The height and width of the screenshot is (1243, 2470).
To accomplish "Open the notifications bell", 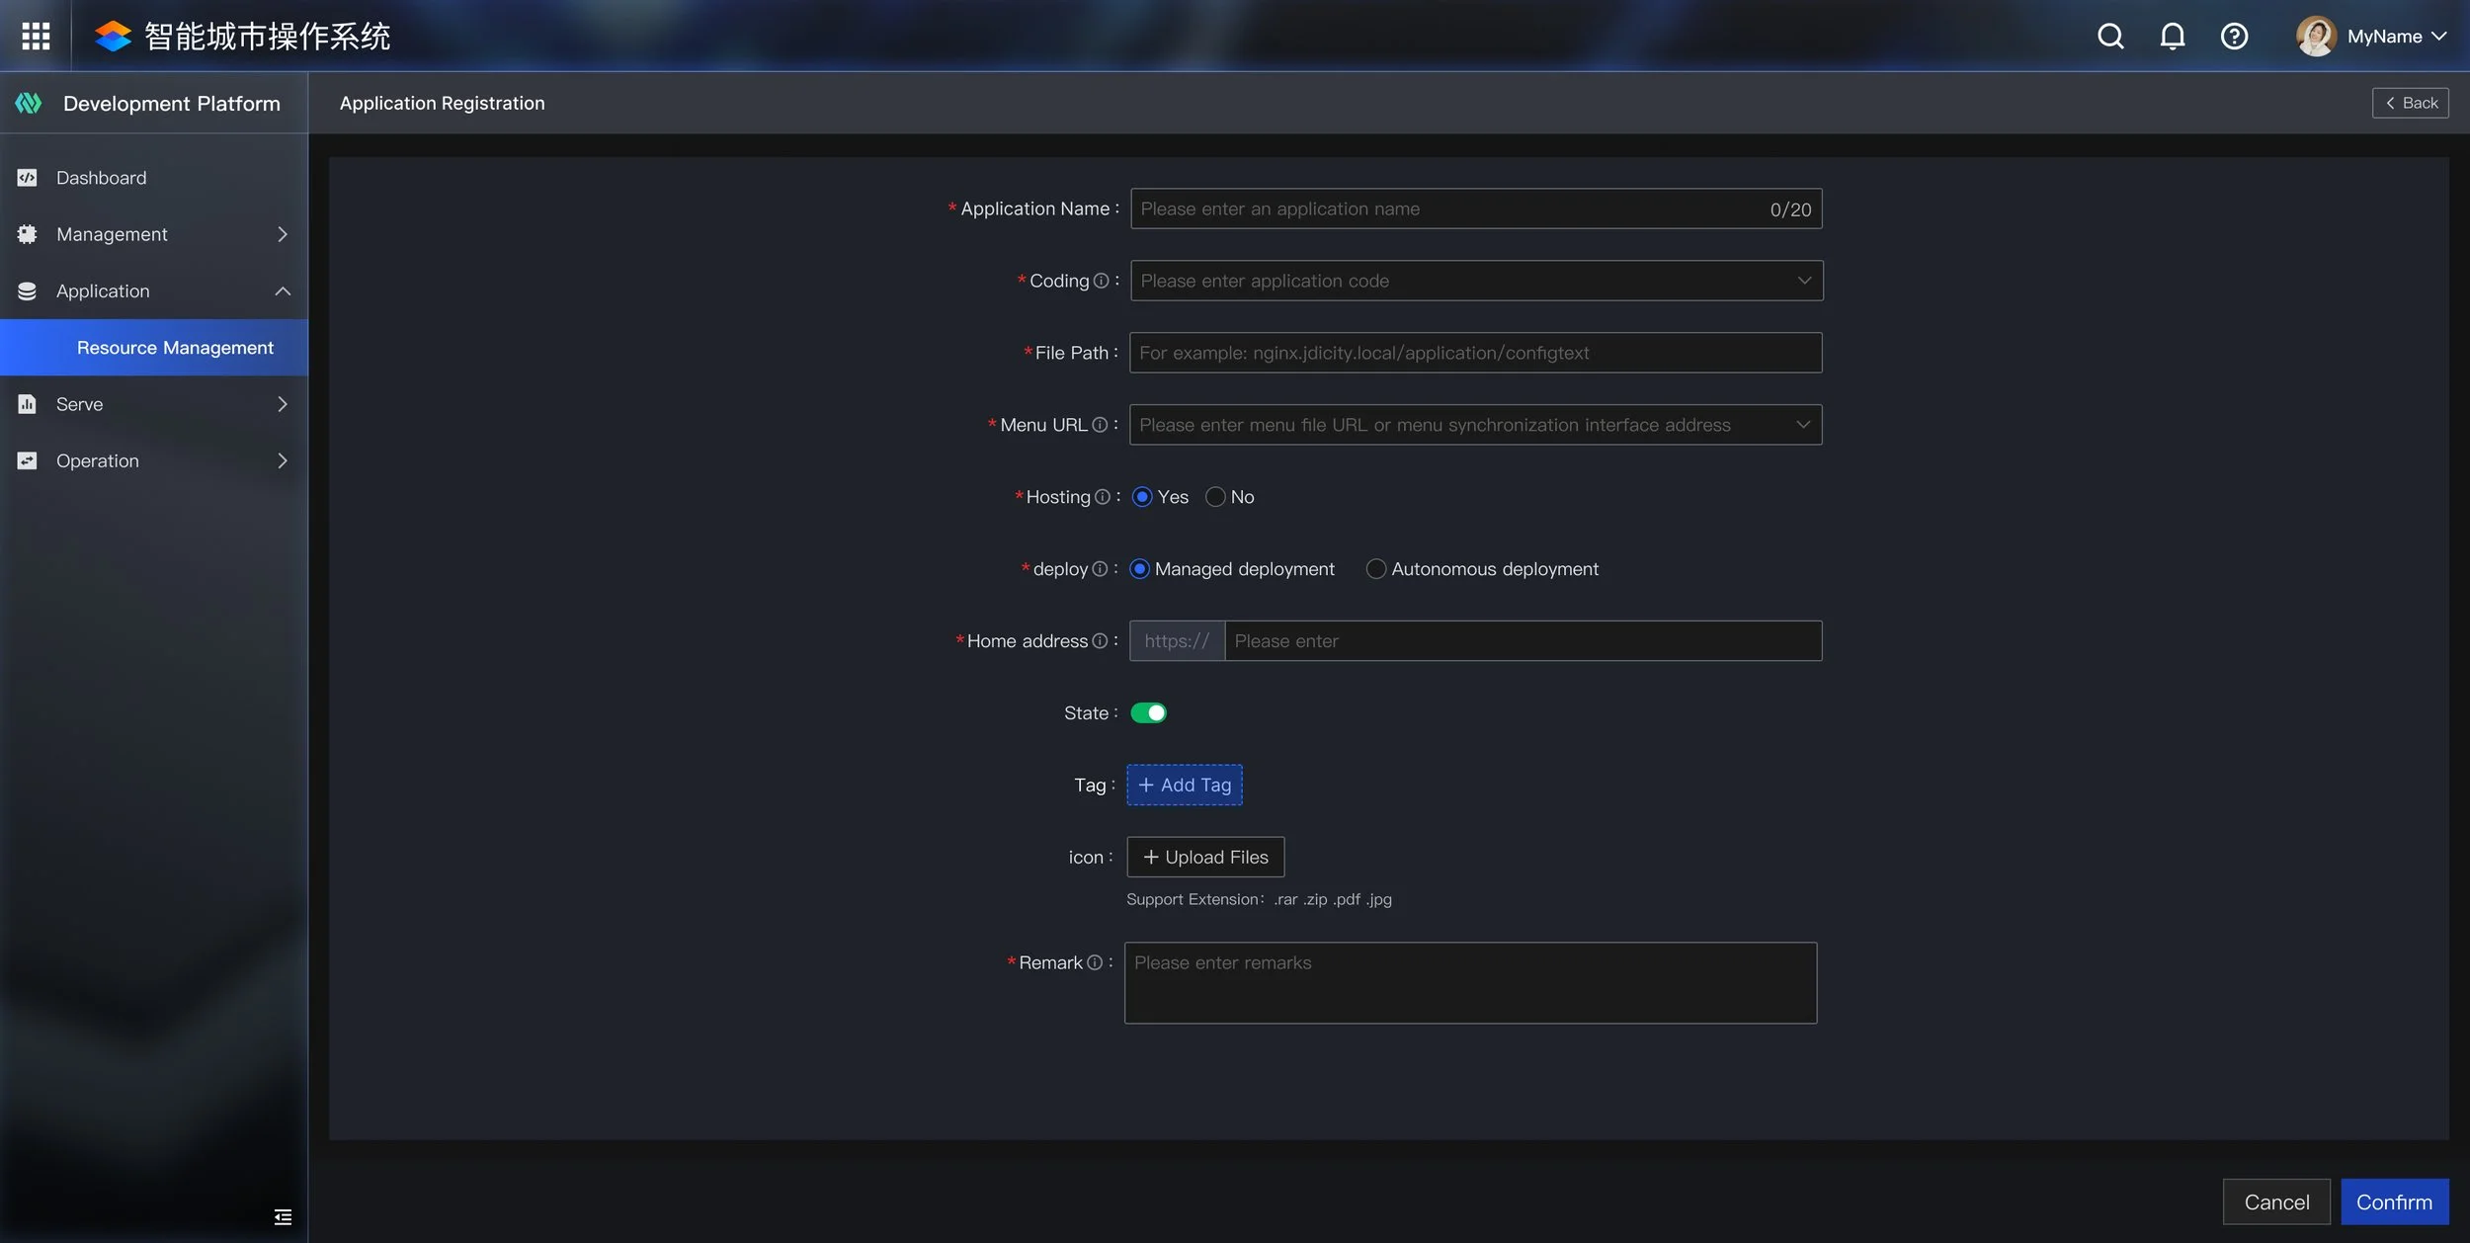I will (x=2172, y=37).
